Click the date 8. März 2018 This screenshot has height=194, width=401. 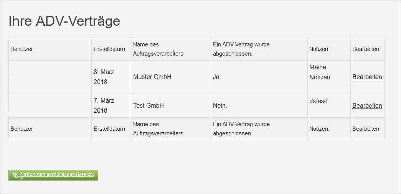pyautogui.click(x=104, y=77)
